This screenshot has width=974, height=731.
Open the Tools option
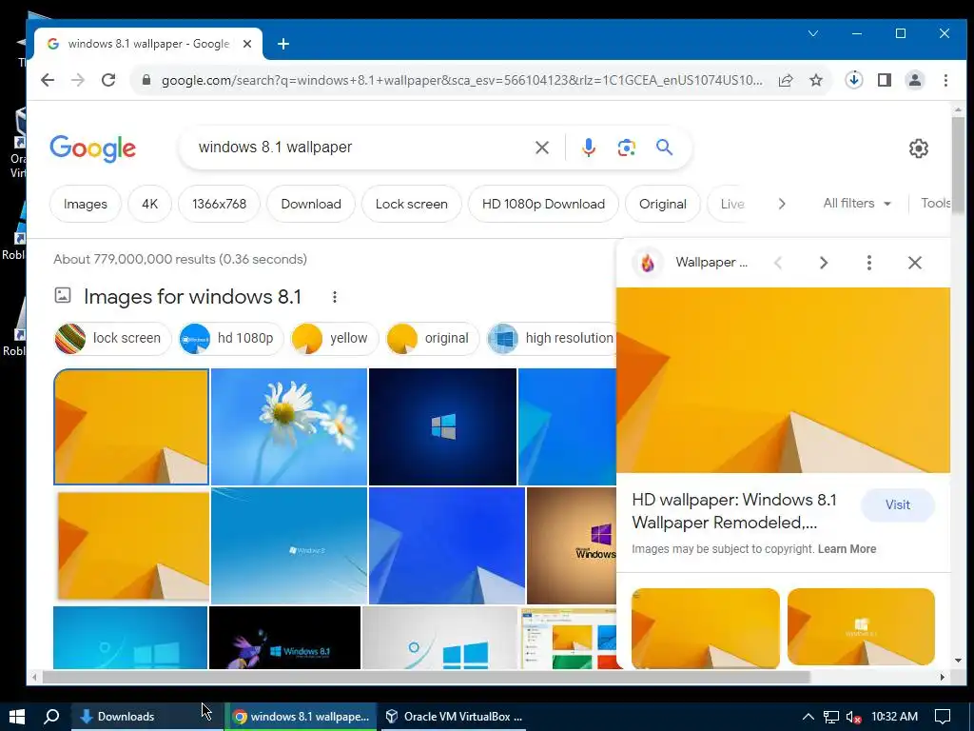point(935,204)
